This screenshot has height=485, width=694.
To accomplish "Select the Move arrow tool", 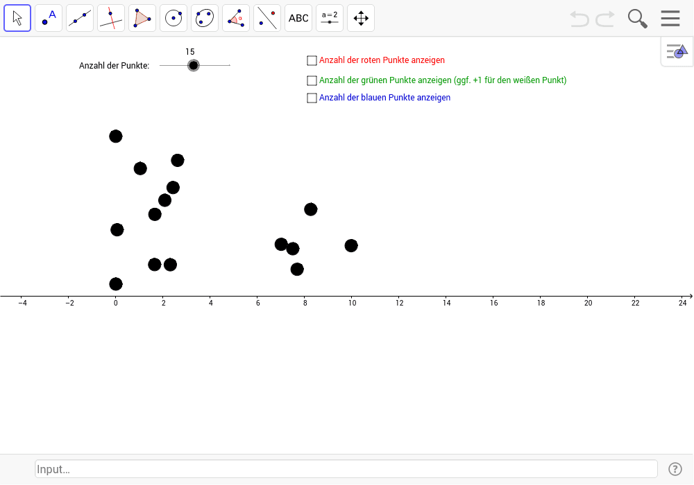I will pos(17,18).
